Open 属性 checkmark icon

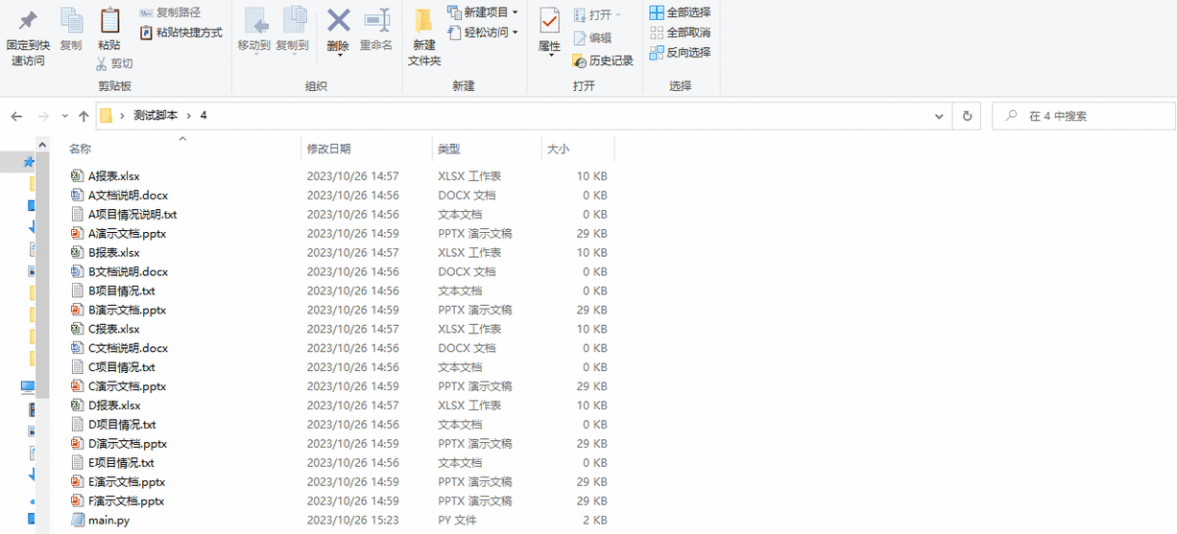click(x=549, y=20)
